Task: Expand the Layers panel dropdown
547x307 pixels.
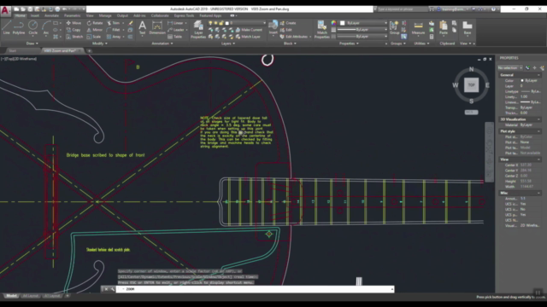Action: [228, 43]
